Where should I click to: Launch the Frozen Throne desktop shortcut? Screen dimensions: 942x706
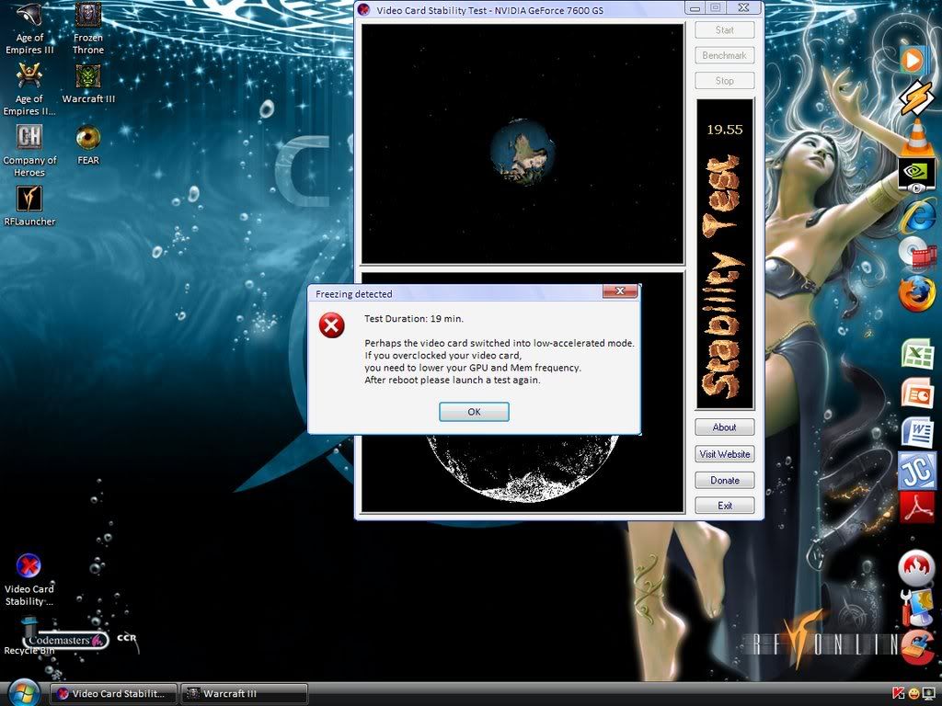[x=88, y=28]
